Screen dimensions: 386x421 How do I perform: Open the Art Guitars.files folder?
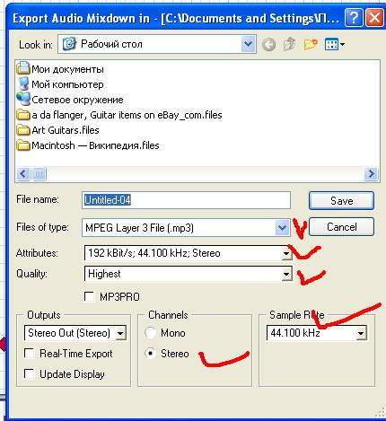(x=58, y=130)
